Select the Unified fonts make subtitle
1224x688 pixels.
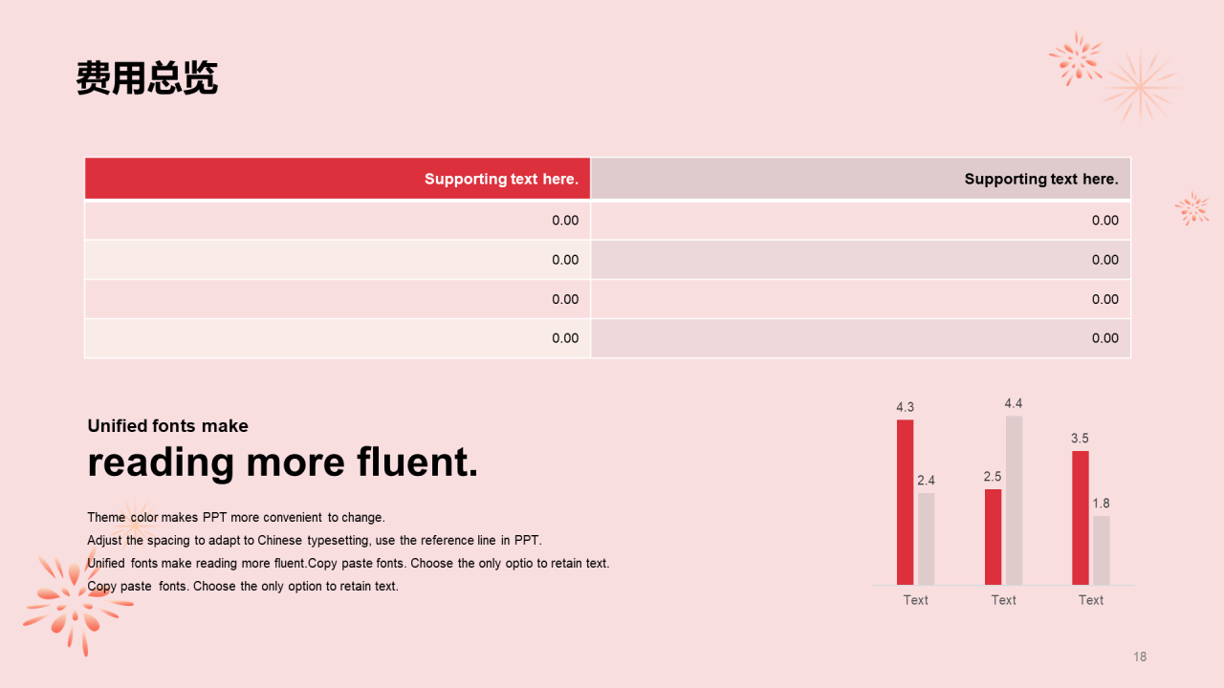click(167, 426)
